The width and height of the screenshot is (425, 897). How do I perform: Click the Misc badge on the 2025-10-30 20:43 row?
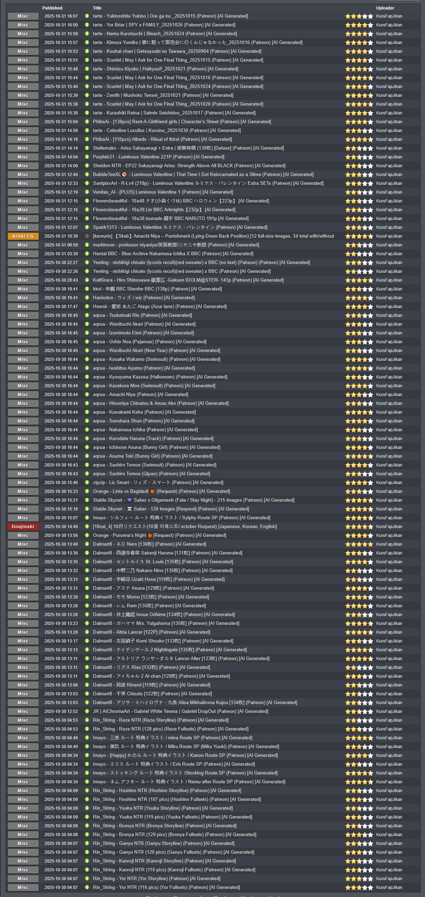click(23, 280)
